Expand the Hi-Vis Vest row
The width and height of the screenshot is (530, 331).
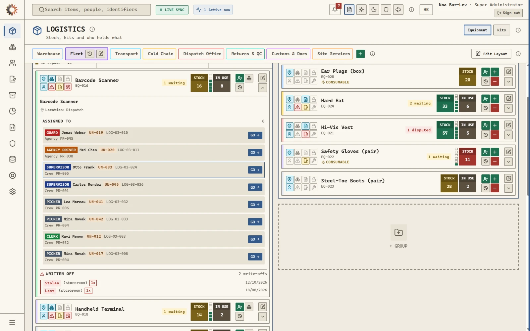(508, 135)
